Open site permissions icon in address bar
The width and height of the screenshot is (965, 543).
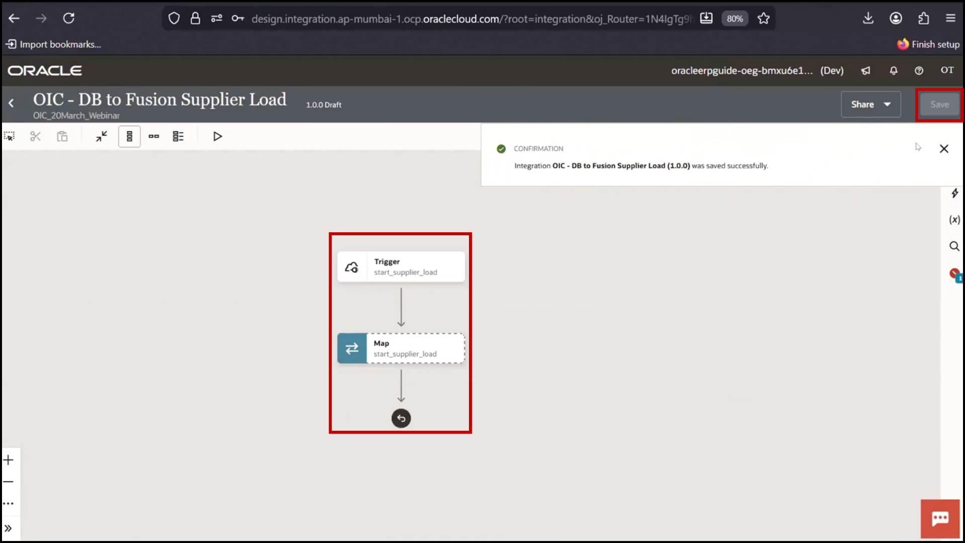pyautogui.click(x=217, y=19)
